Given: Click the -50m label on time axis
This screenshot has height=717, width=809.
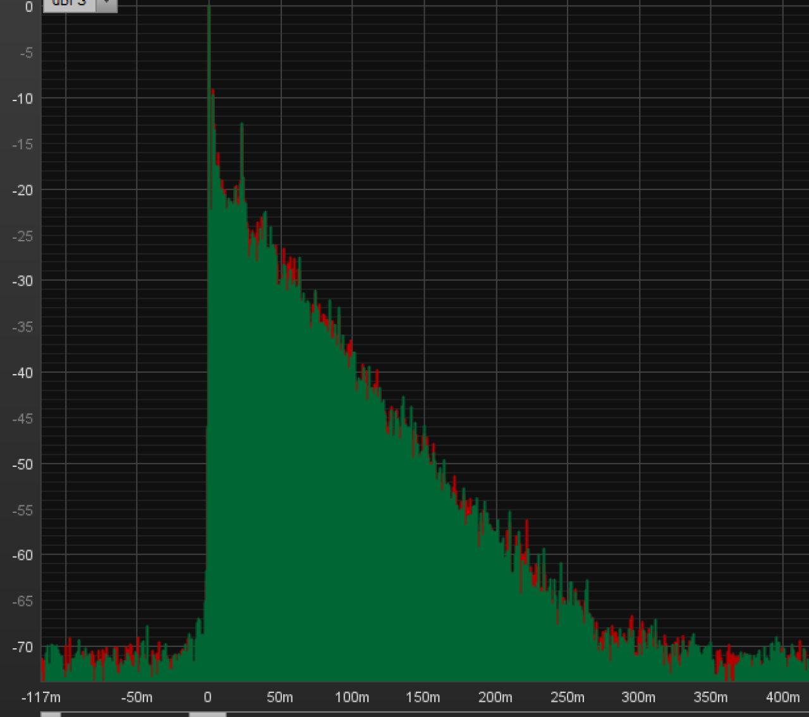Looking at the screenshot, I should coord(136,697).
